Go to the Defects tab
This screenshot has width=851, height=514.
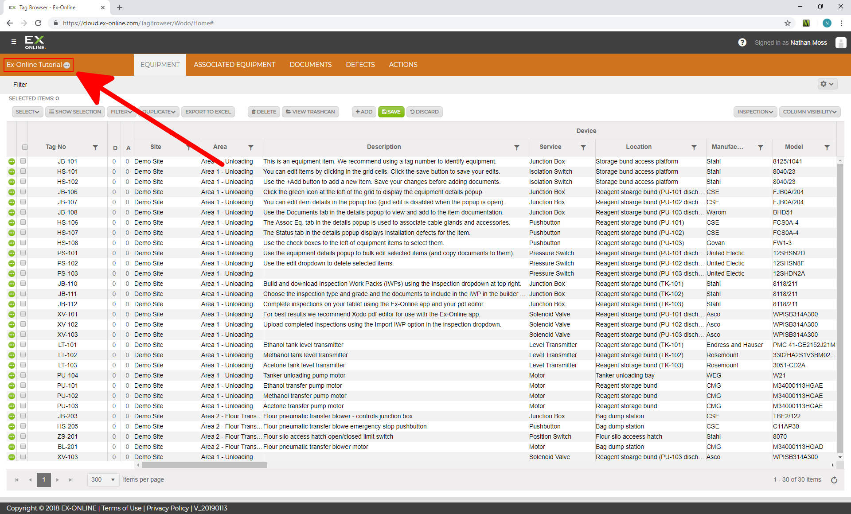360,65
